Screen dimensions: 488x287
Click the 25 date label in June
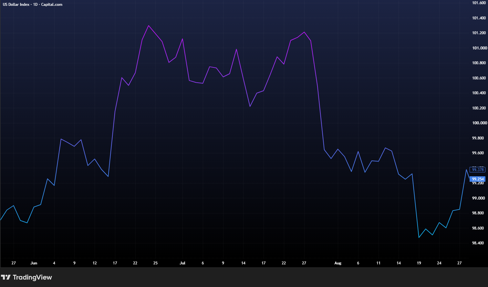click(x=155, y=263)
